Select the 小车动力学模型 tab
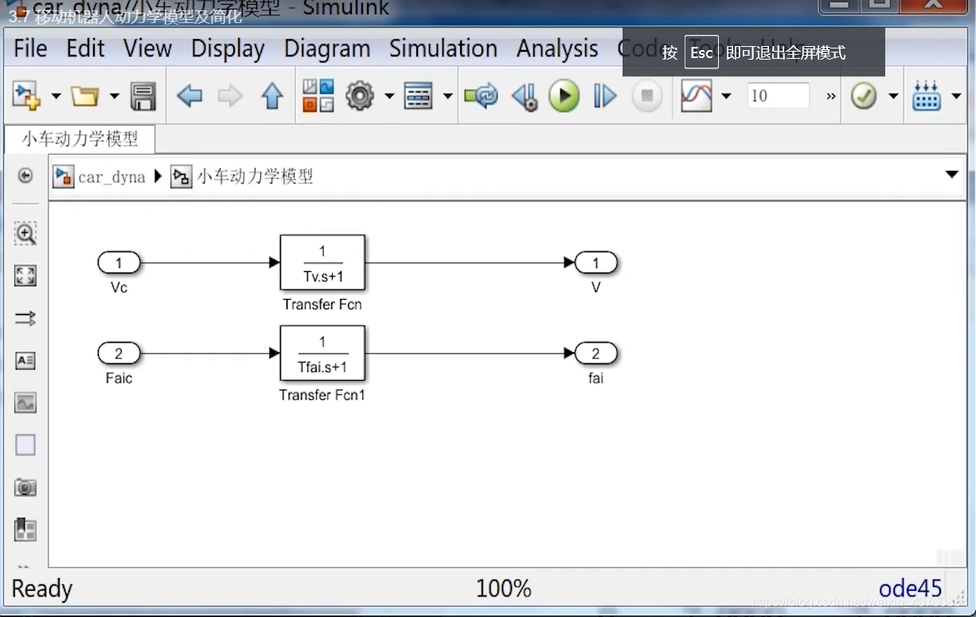Viewport: 976px width, 617px height. [80, 139]
